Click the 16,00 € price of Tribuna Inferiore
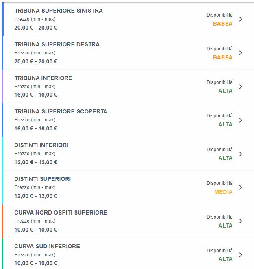Viewport: 254px width, 269px height. pyautogui.click(x=36, y=95)
